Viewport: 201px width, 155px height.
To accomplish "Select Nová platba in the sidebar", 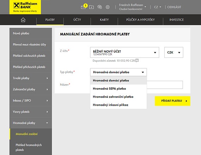I will pyautogui.click(x=31, y=33).
